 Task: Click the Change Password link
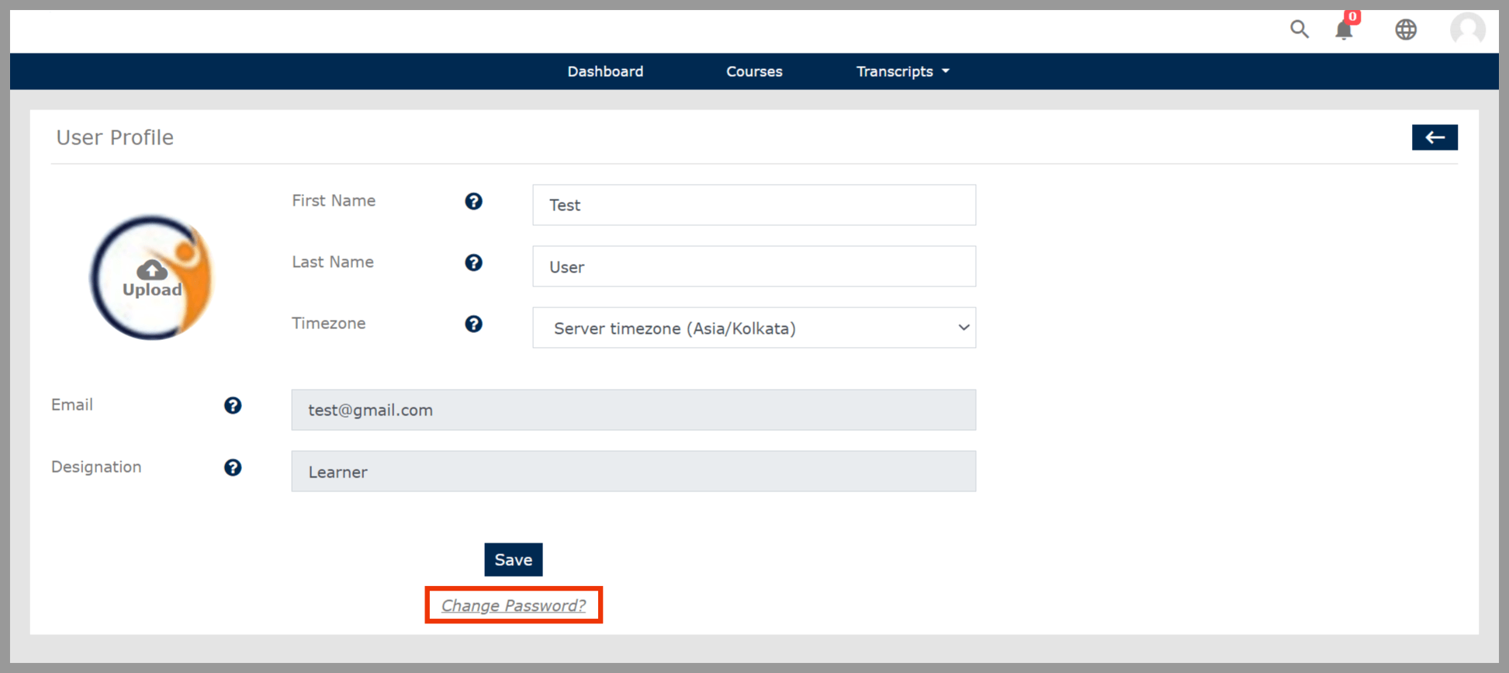click(x=513, y=605)
